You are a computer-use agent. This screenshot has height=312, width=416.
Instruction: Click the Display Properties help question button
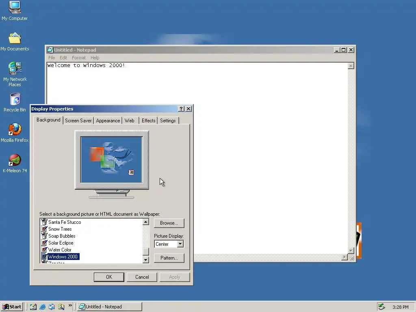pos(181,109)
